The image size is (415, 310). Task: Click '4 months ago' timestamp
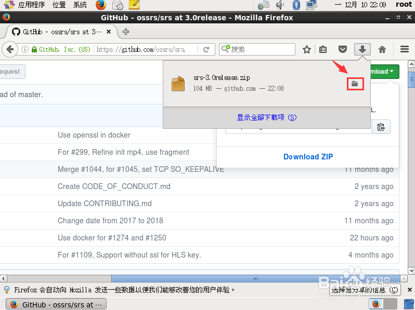(371, 255)
